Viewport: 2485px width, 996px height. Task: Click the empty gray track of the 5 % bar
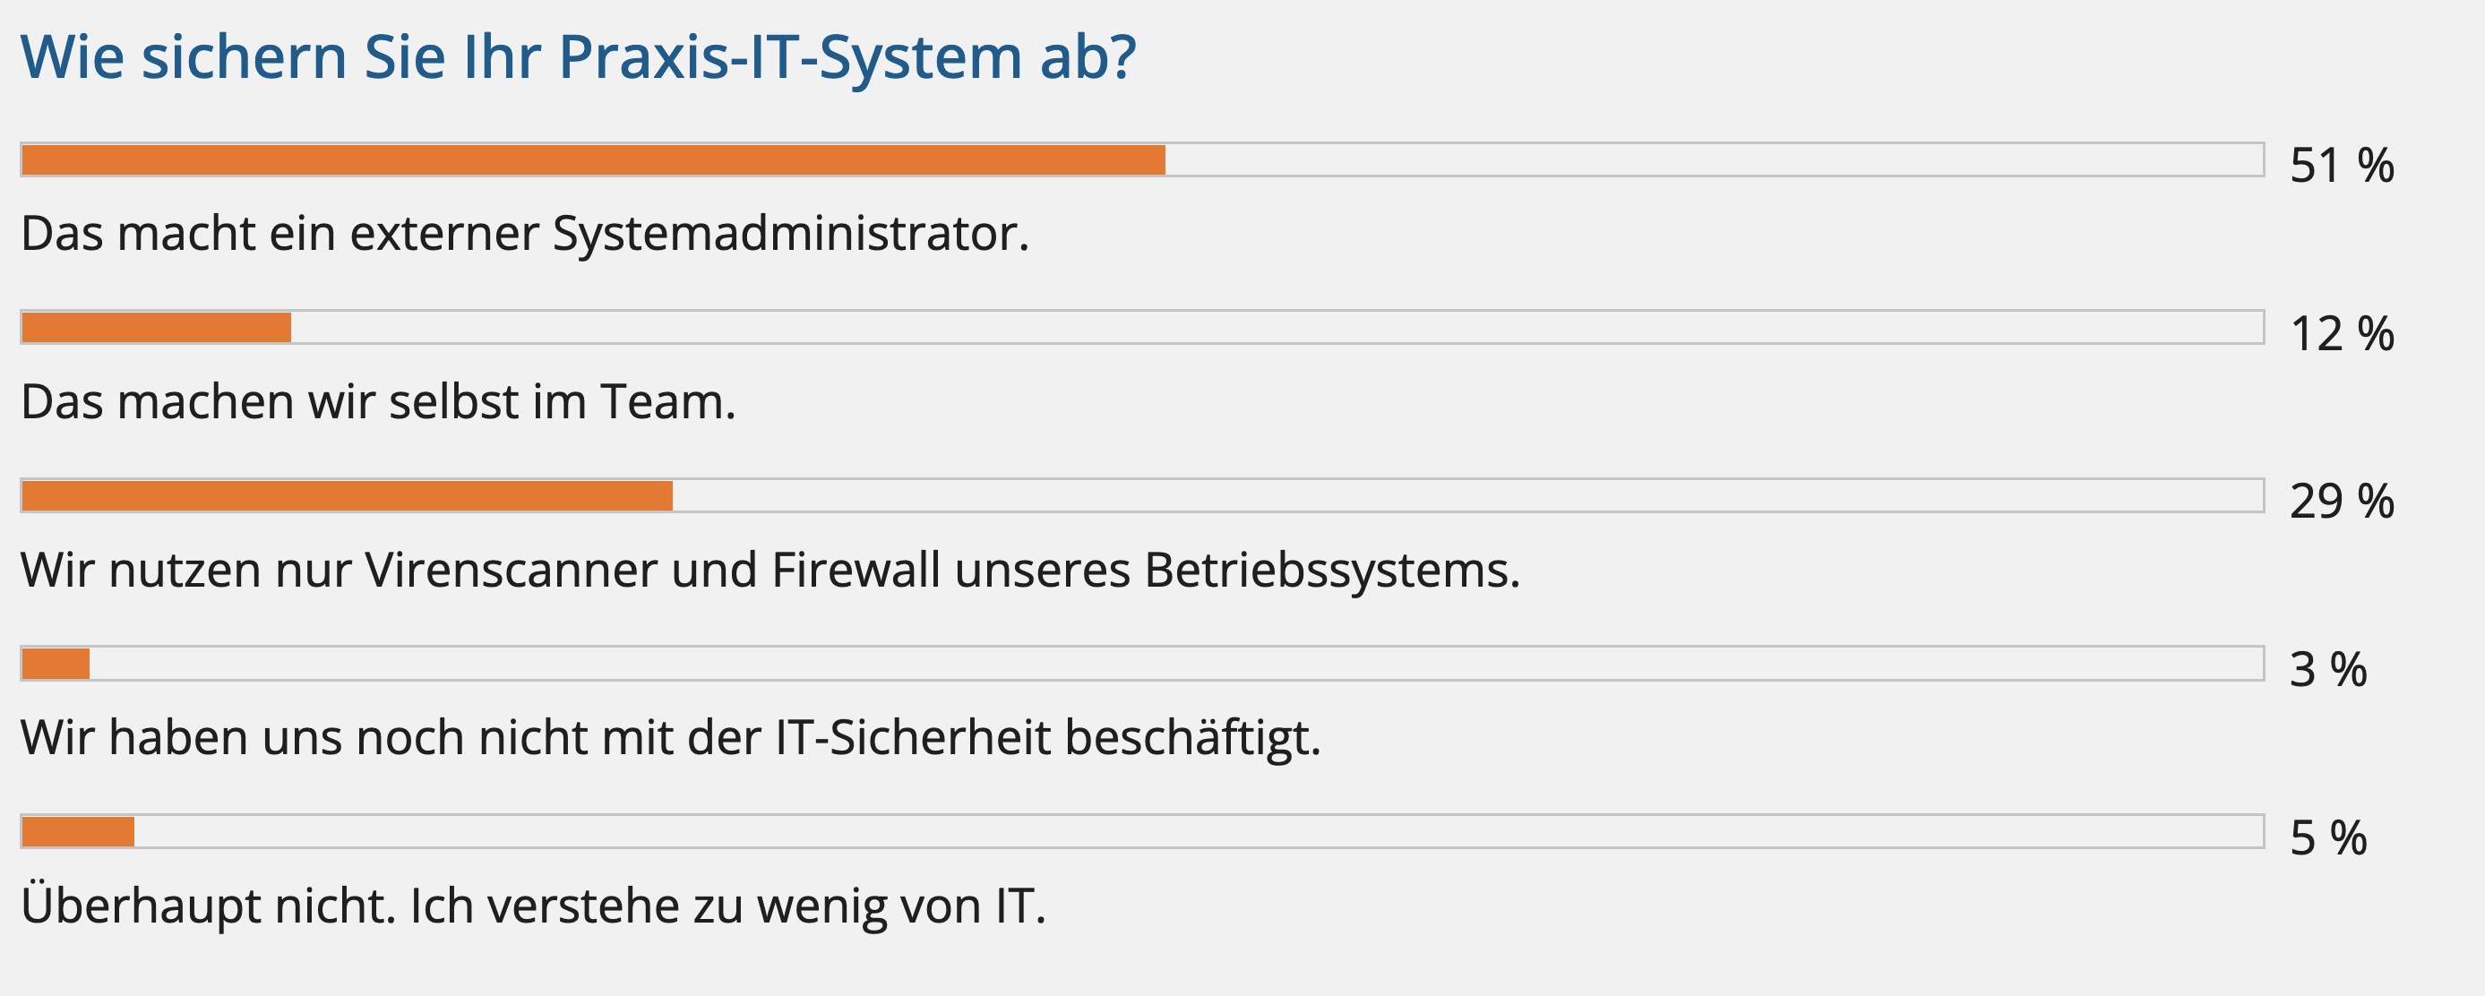click(1198, 831)
